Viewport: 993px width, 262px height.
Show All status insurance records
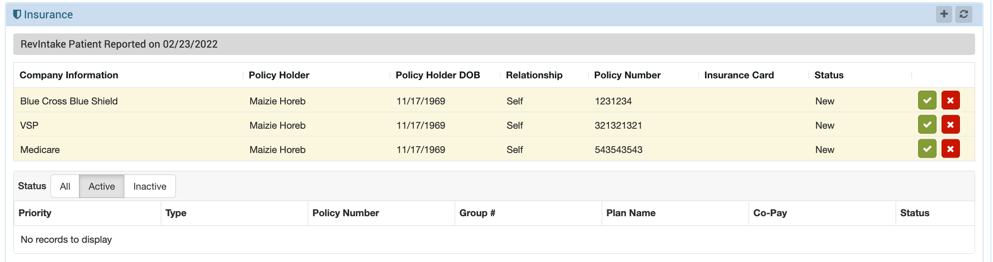(x=65, y=186)
